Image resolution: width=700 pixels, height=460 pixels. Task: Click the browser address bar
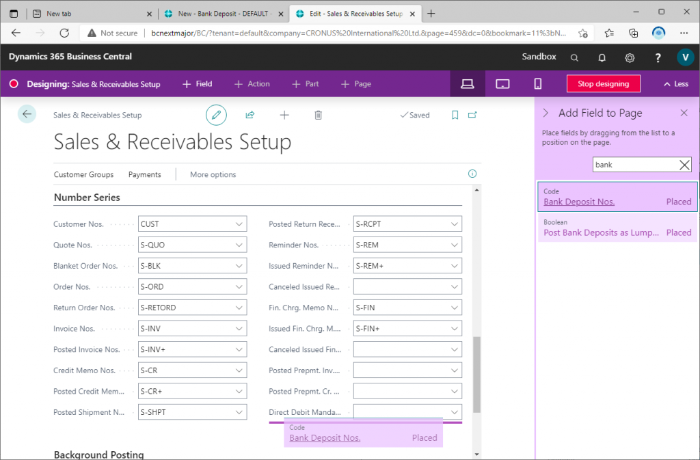click(358, 33)
